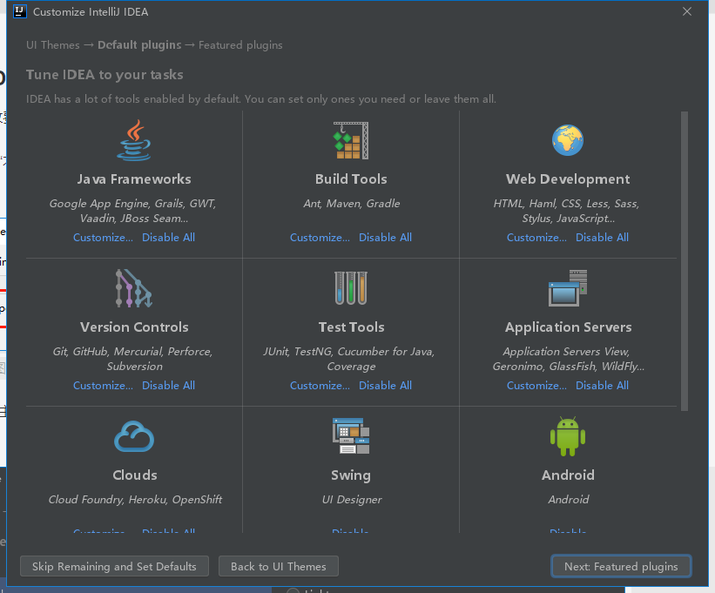Click the Swing heading
Image resolution: width=715 pixels, height=593 pixels.
[351, 475]
